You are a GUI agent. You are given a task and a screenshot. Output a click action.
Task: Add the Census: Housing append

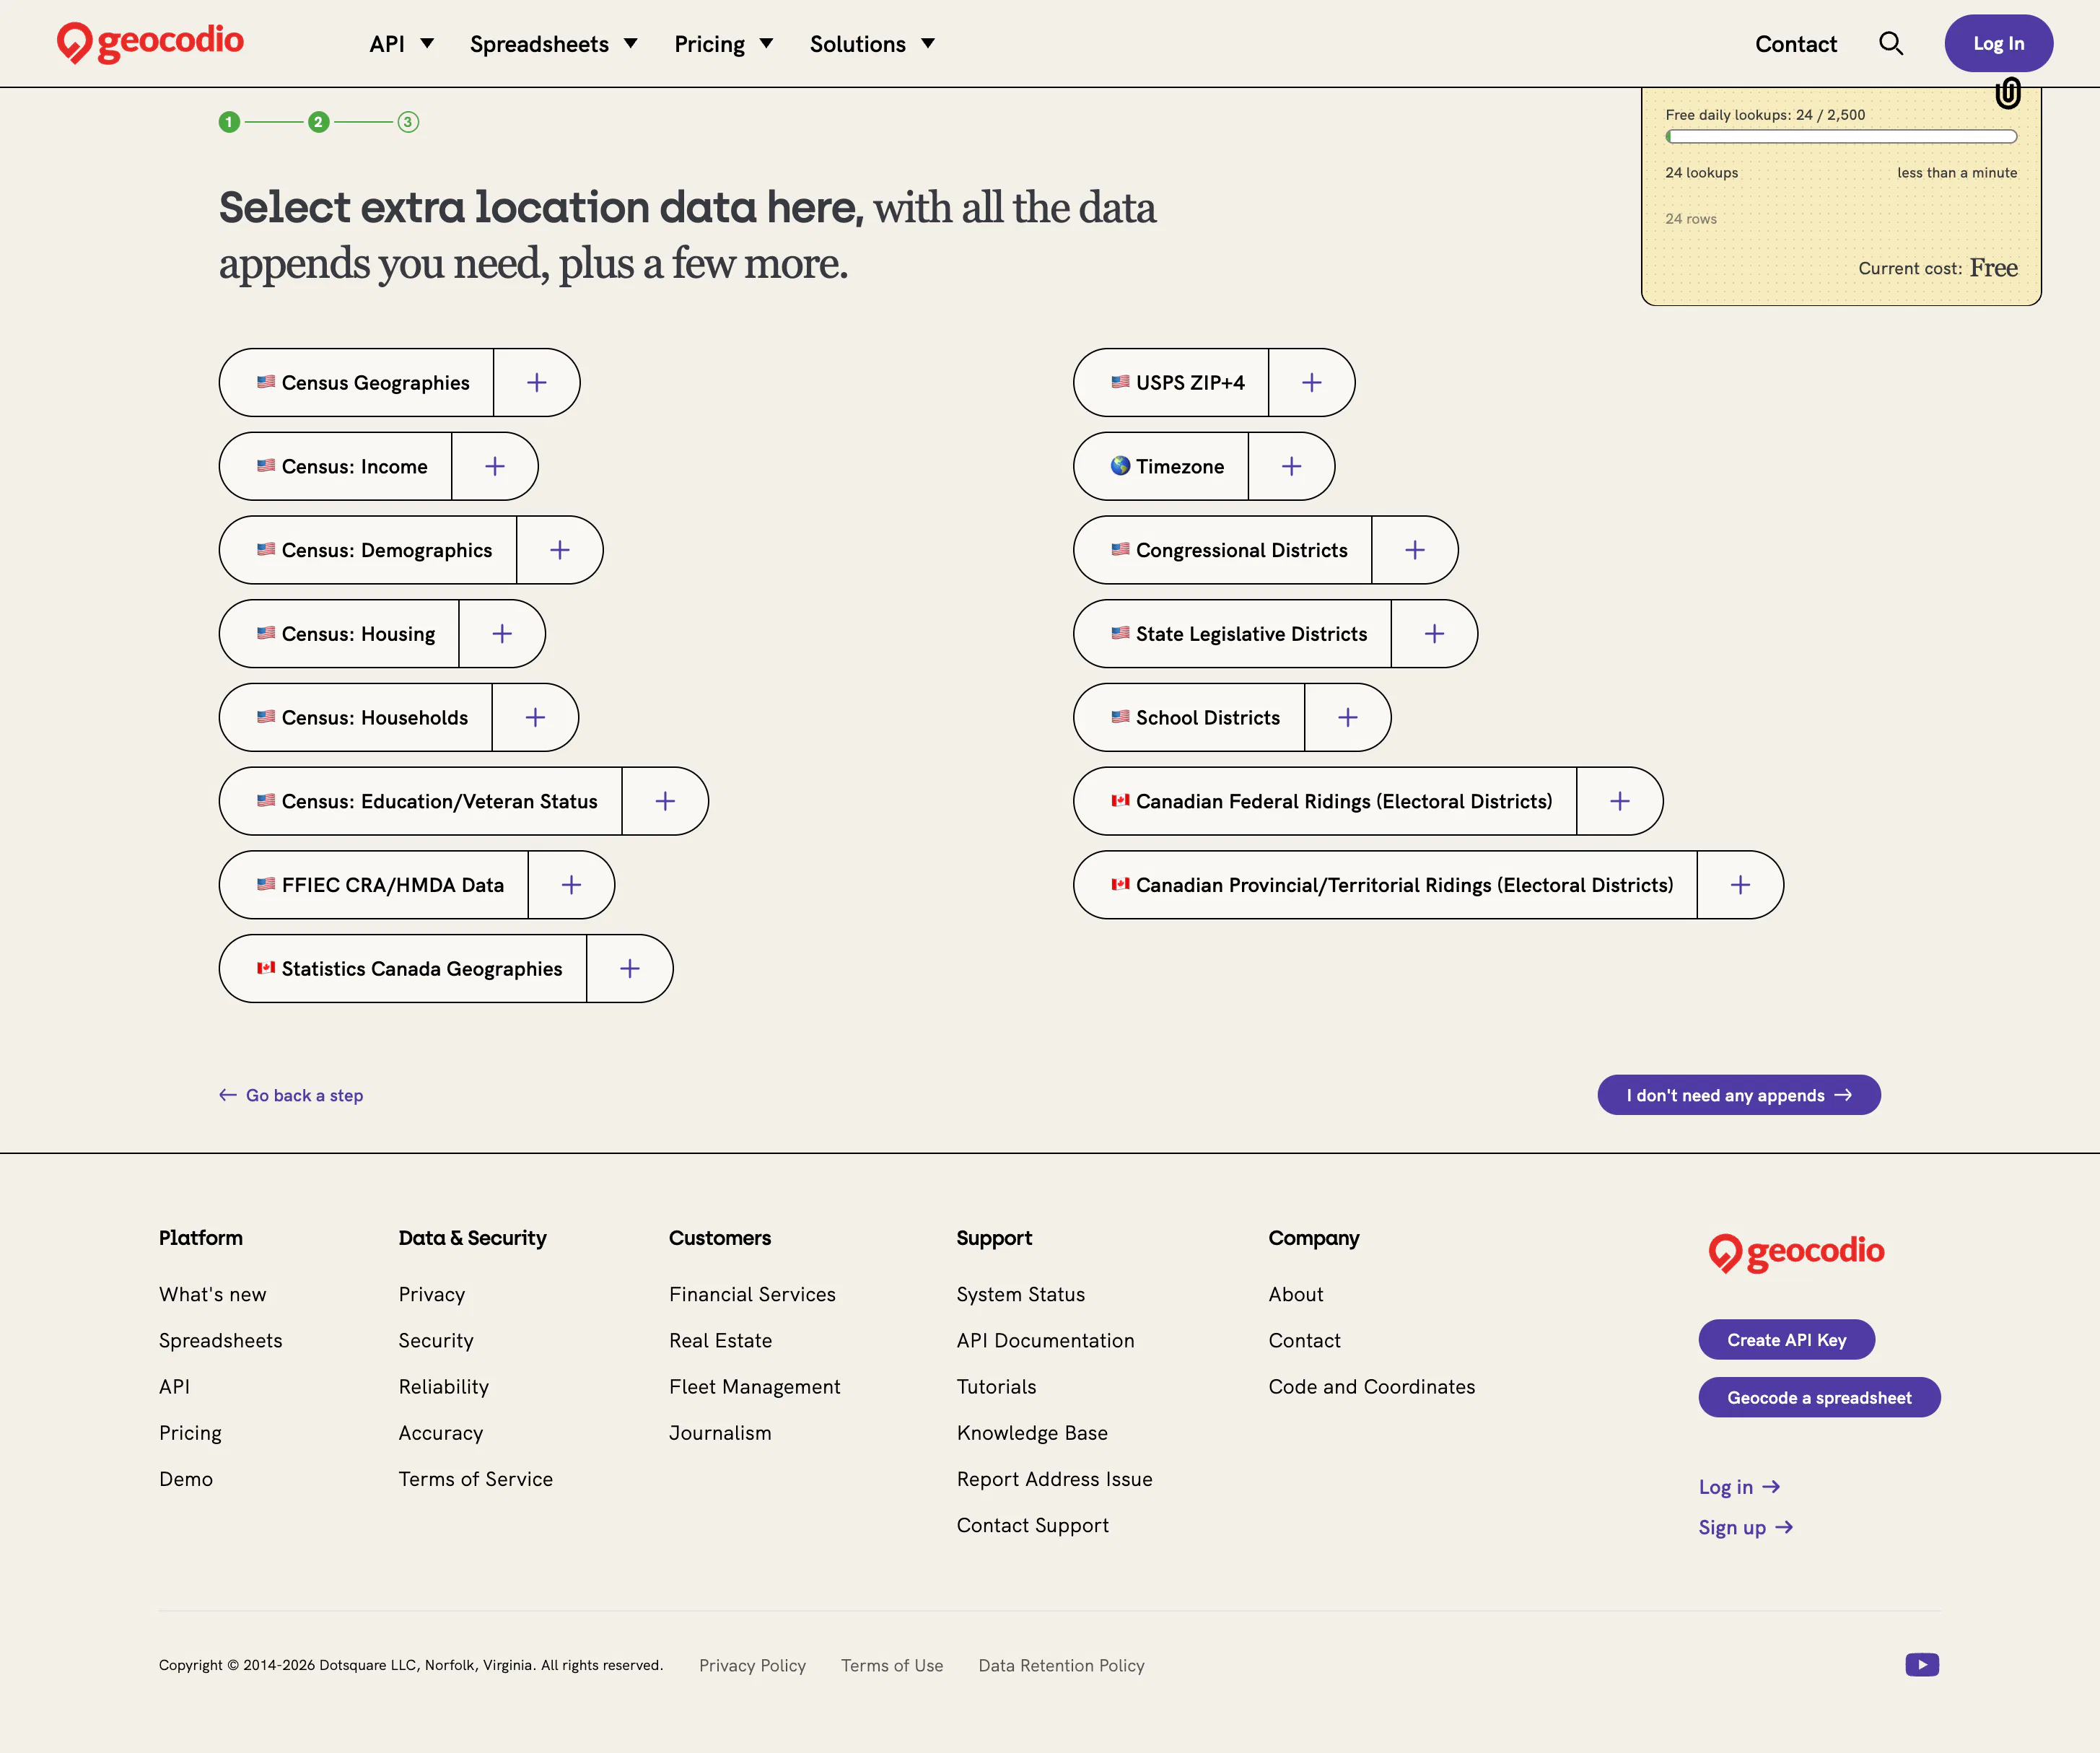(x=502, y=634)
